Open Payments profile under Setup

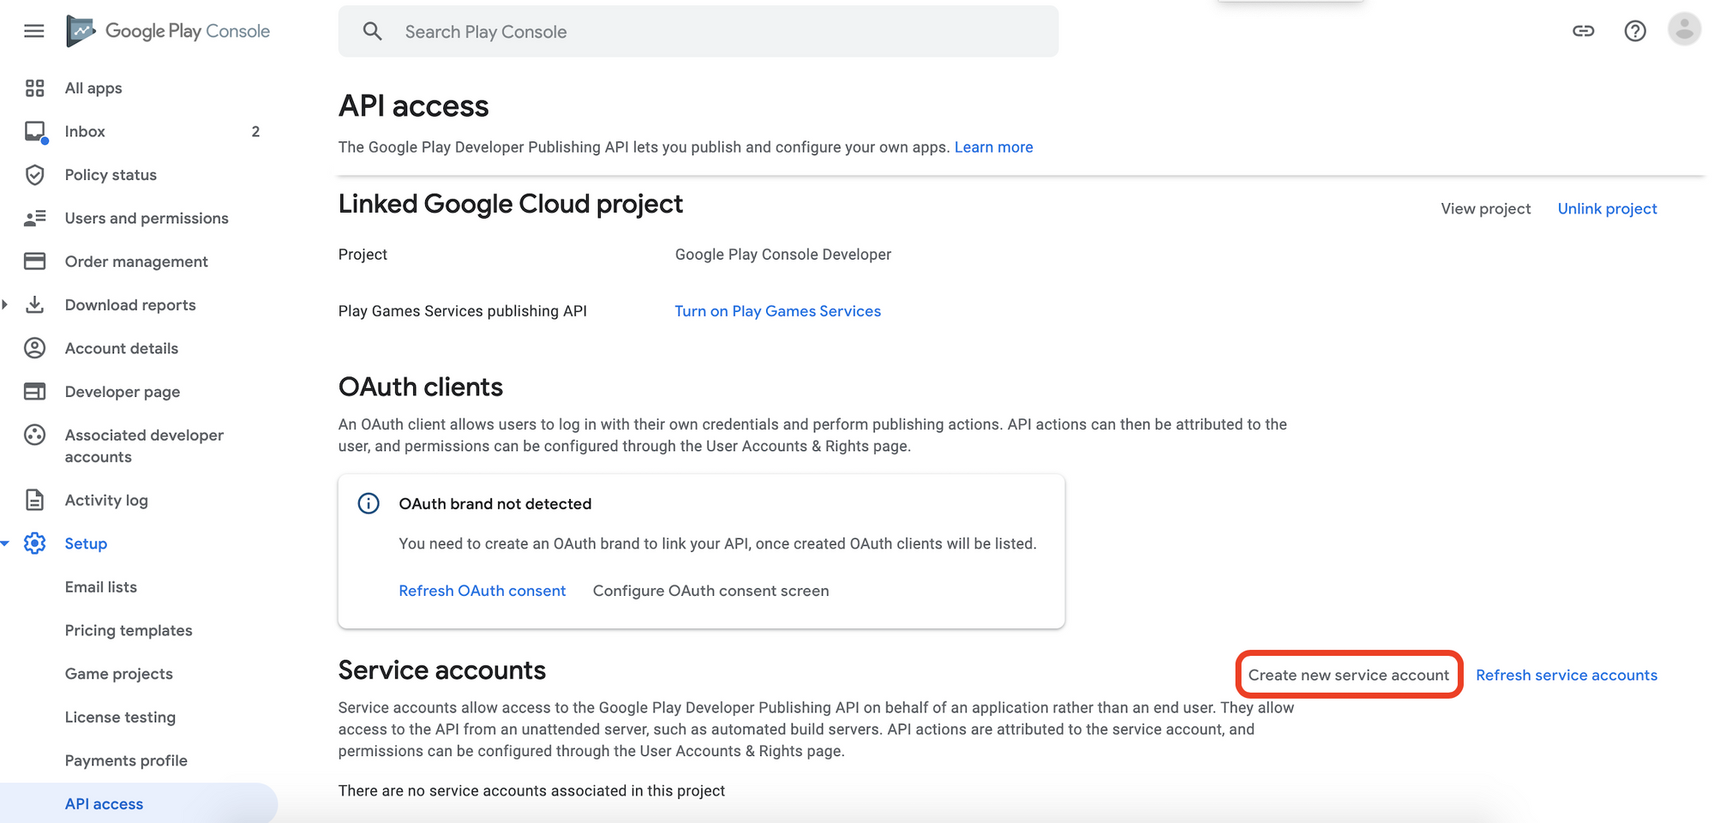(x=126, y=760)
